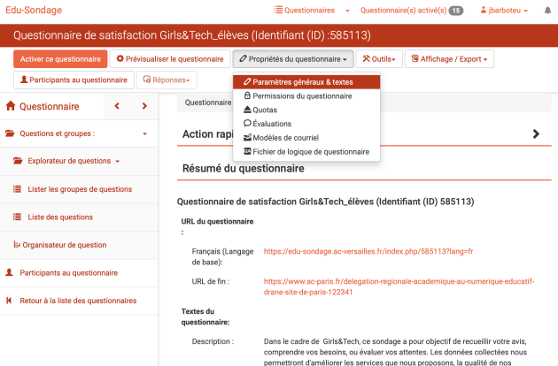Click the notification bell icon

pos(547,11)
